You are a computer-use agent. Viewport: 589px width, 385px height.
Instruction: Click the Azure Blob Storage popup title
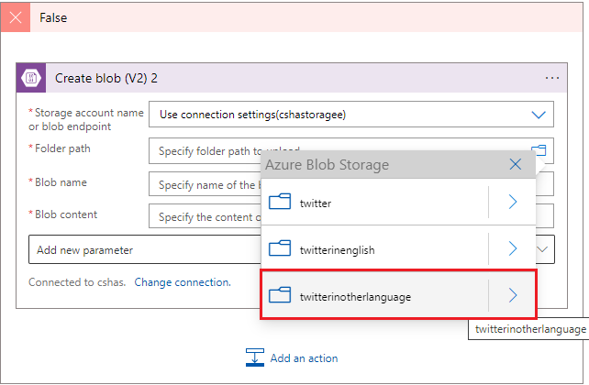coord(328,165)
